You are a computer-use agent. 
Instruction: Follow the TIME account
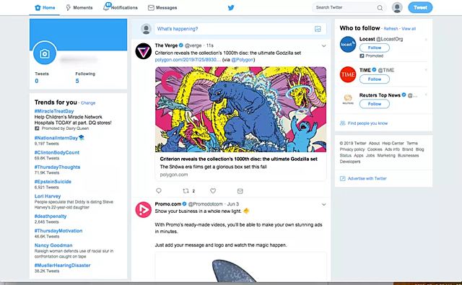click(x=375, y=79)
